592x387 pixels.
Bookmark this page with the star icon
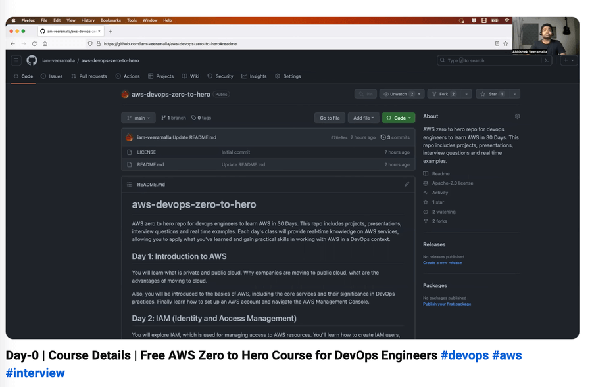[506, 44]
